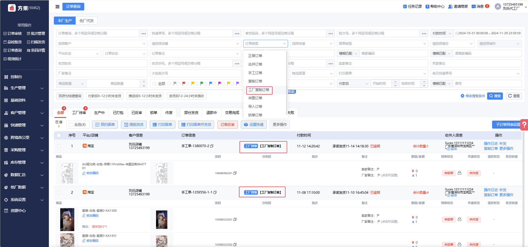This screenshot has width=528, height=247.
Task: Copy barcode 104086982201 with copy icon
Action: click(235, 173)
